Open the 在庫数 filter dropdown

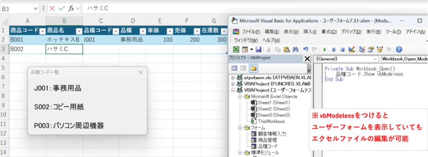224,31
